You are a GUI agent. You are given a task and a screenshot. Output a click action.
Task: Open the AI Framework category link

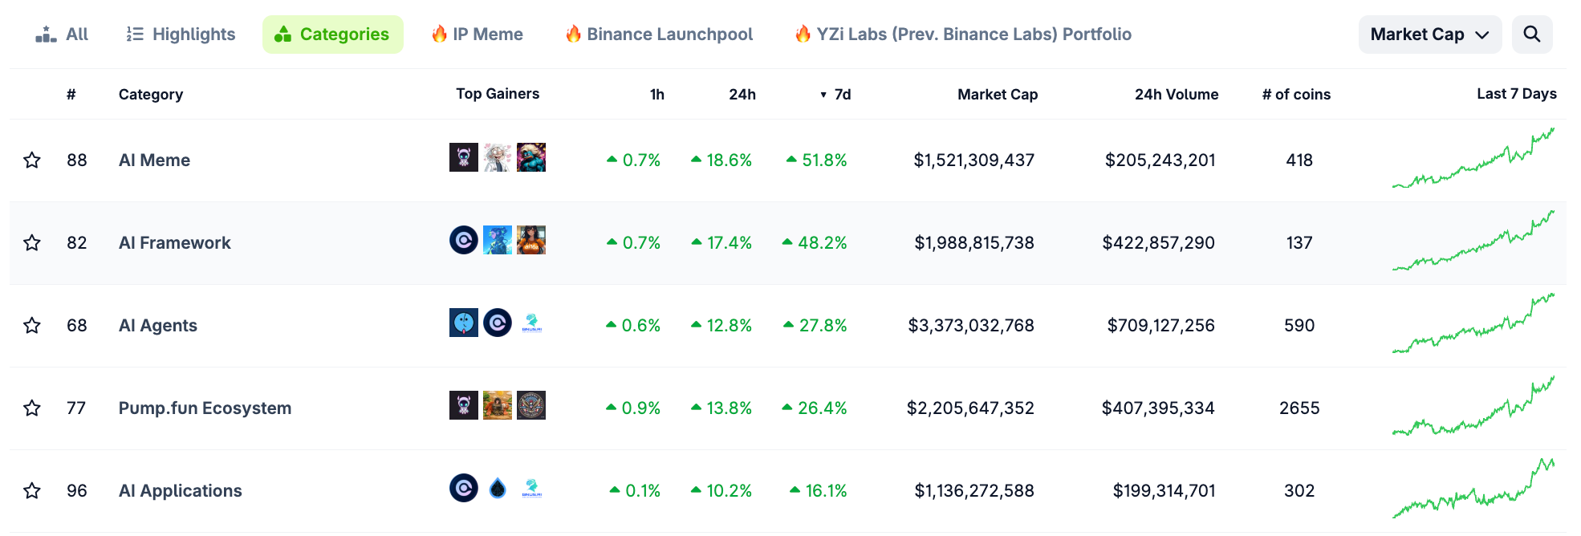click(174, 243)
